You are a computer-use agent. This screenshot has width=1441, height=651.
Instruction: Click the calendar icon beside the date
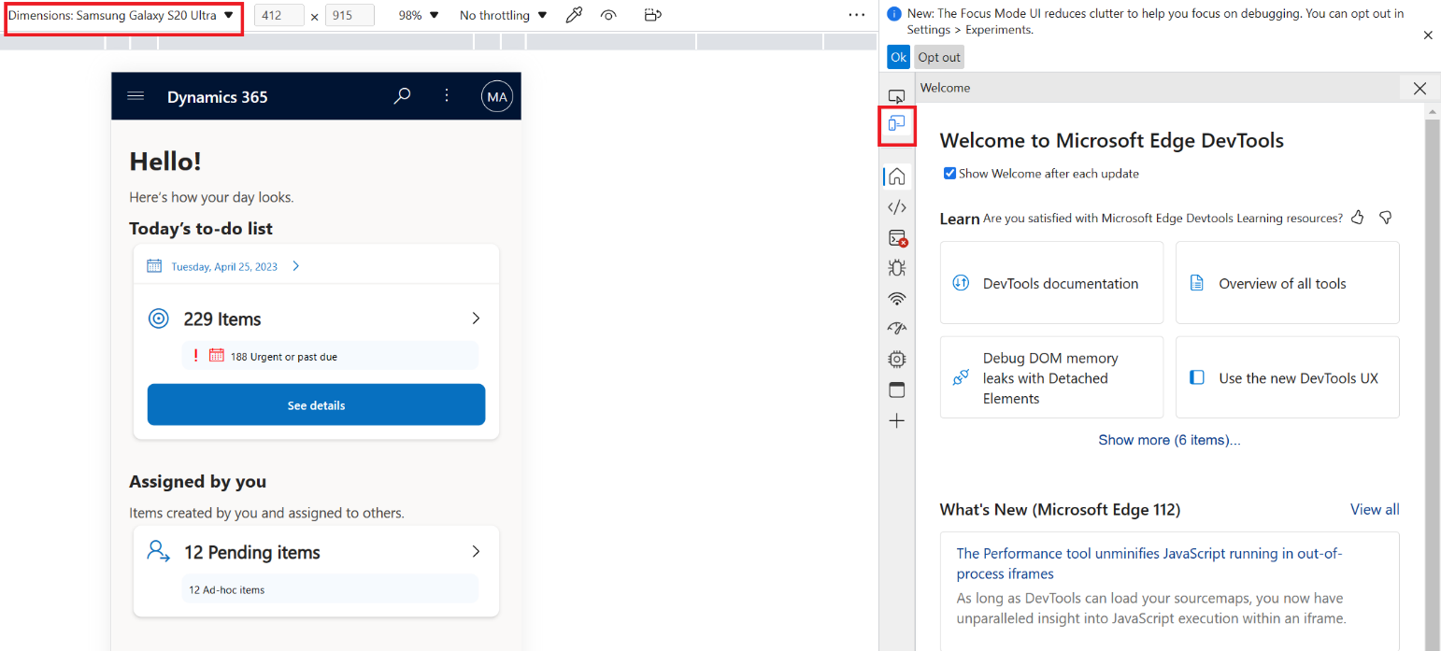[x=155, y=266]
